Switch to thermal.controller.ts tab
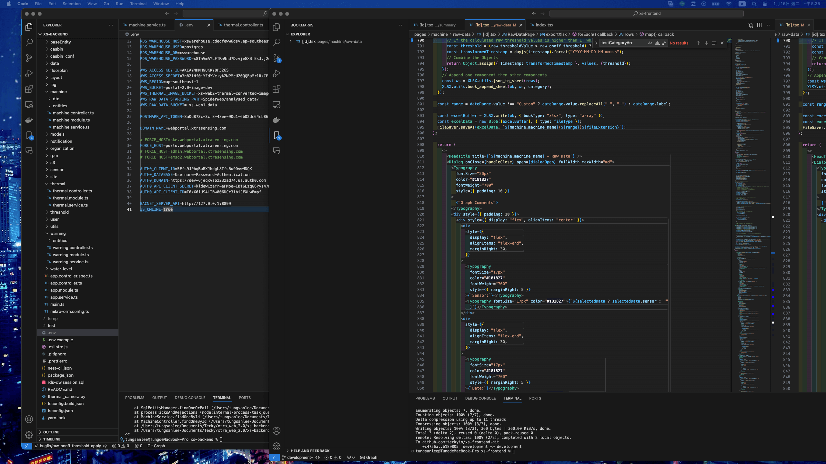This screenshot has width=826, height=464. 243,25
